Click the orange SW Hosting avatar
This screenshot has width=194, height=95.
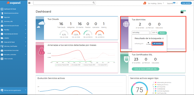(x=145, y=3)
